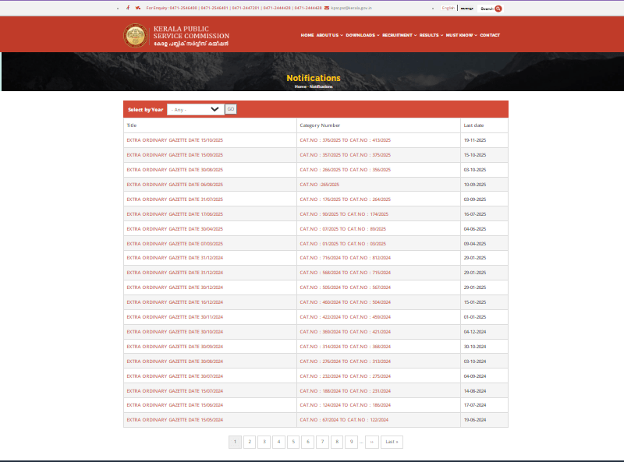The width and height of the screenshot is (624, 462).
Task: Switch site language to English
Action: [x=446, y=7]
